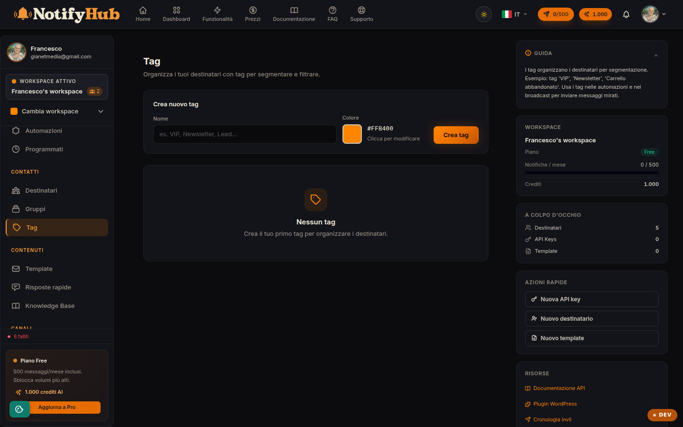Click the 1.000 crediti AI link
683x427 pixels.
point(39,392)
